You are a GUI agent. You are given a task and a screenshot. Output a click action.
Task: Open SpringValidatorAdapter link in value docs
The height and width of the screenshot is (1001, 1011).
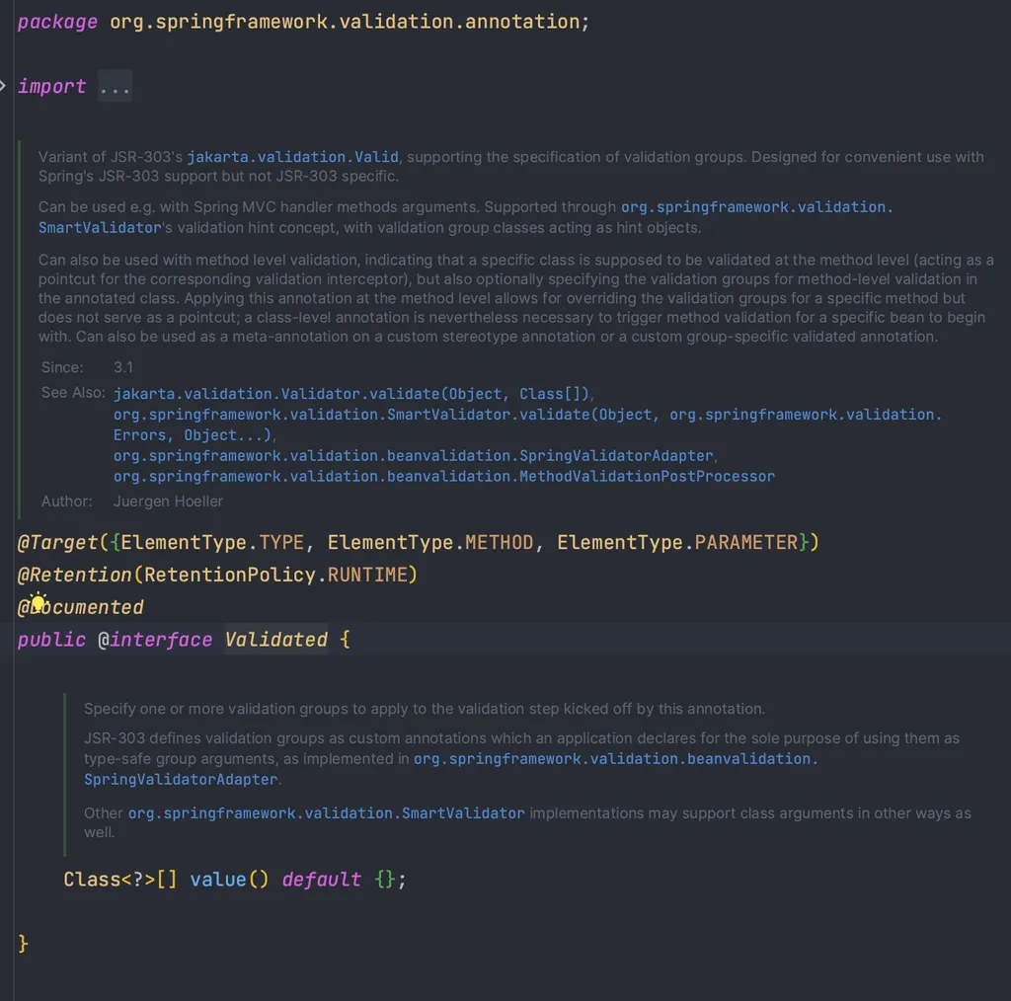[x=451, y=769]
